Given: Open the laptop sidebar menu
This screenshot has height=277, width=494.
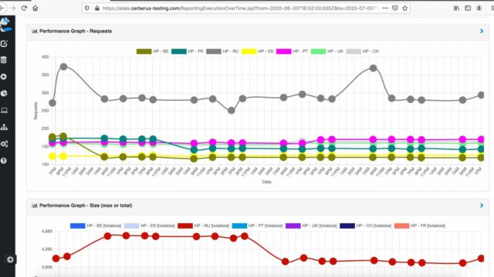Looking at the screenshot, I should pos(4,110).
